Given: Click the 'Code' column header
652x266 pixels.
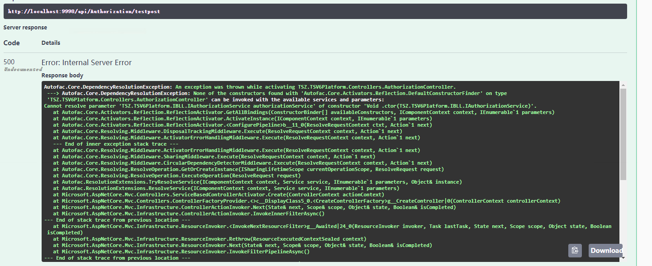Looking at the screenshot, I should pos(12,43).
